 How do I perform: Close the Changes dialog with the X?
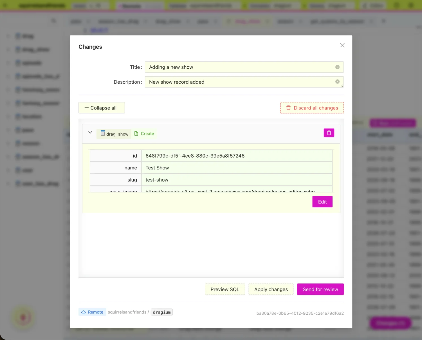click(x=342, y=45)
